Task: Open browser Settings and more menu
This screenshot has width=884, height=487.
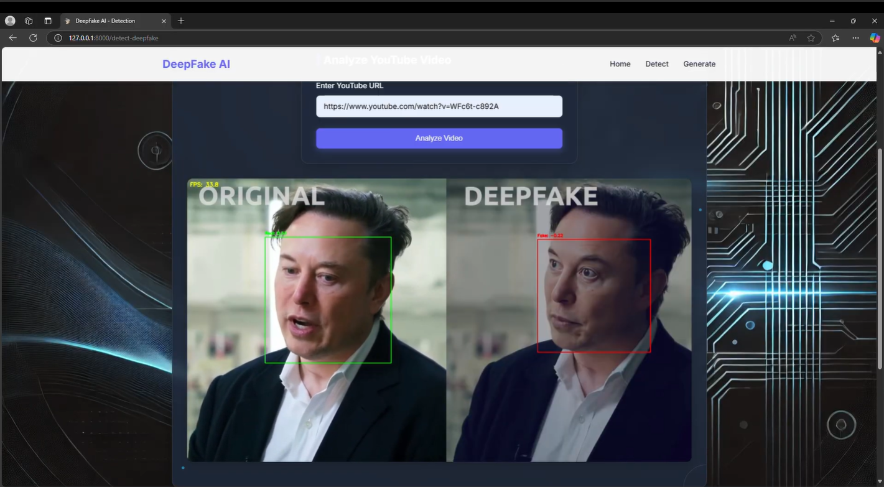Action: 855,38
